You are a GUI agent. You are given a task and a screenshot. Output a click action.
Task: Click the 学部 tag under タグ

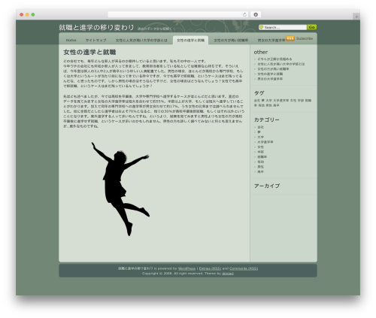click(301, 101)
